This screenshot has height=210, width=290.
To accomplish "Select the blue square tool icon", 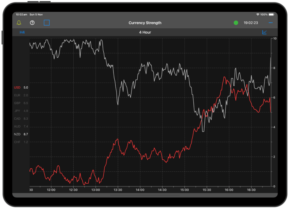I will click(x=46, y=23).
